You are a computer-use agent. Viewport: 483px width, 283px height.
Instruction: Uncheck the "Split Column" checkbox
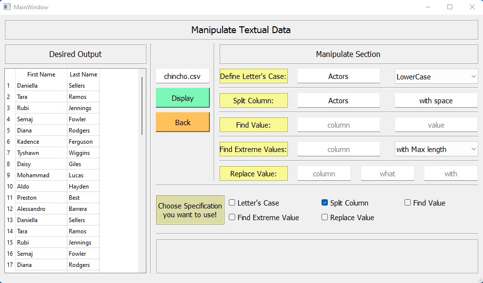click(324, 203)
